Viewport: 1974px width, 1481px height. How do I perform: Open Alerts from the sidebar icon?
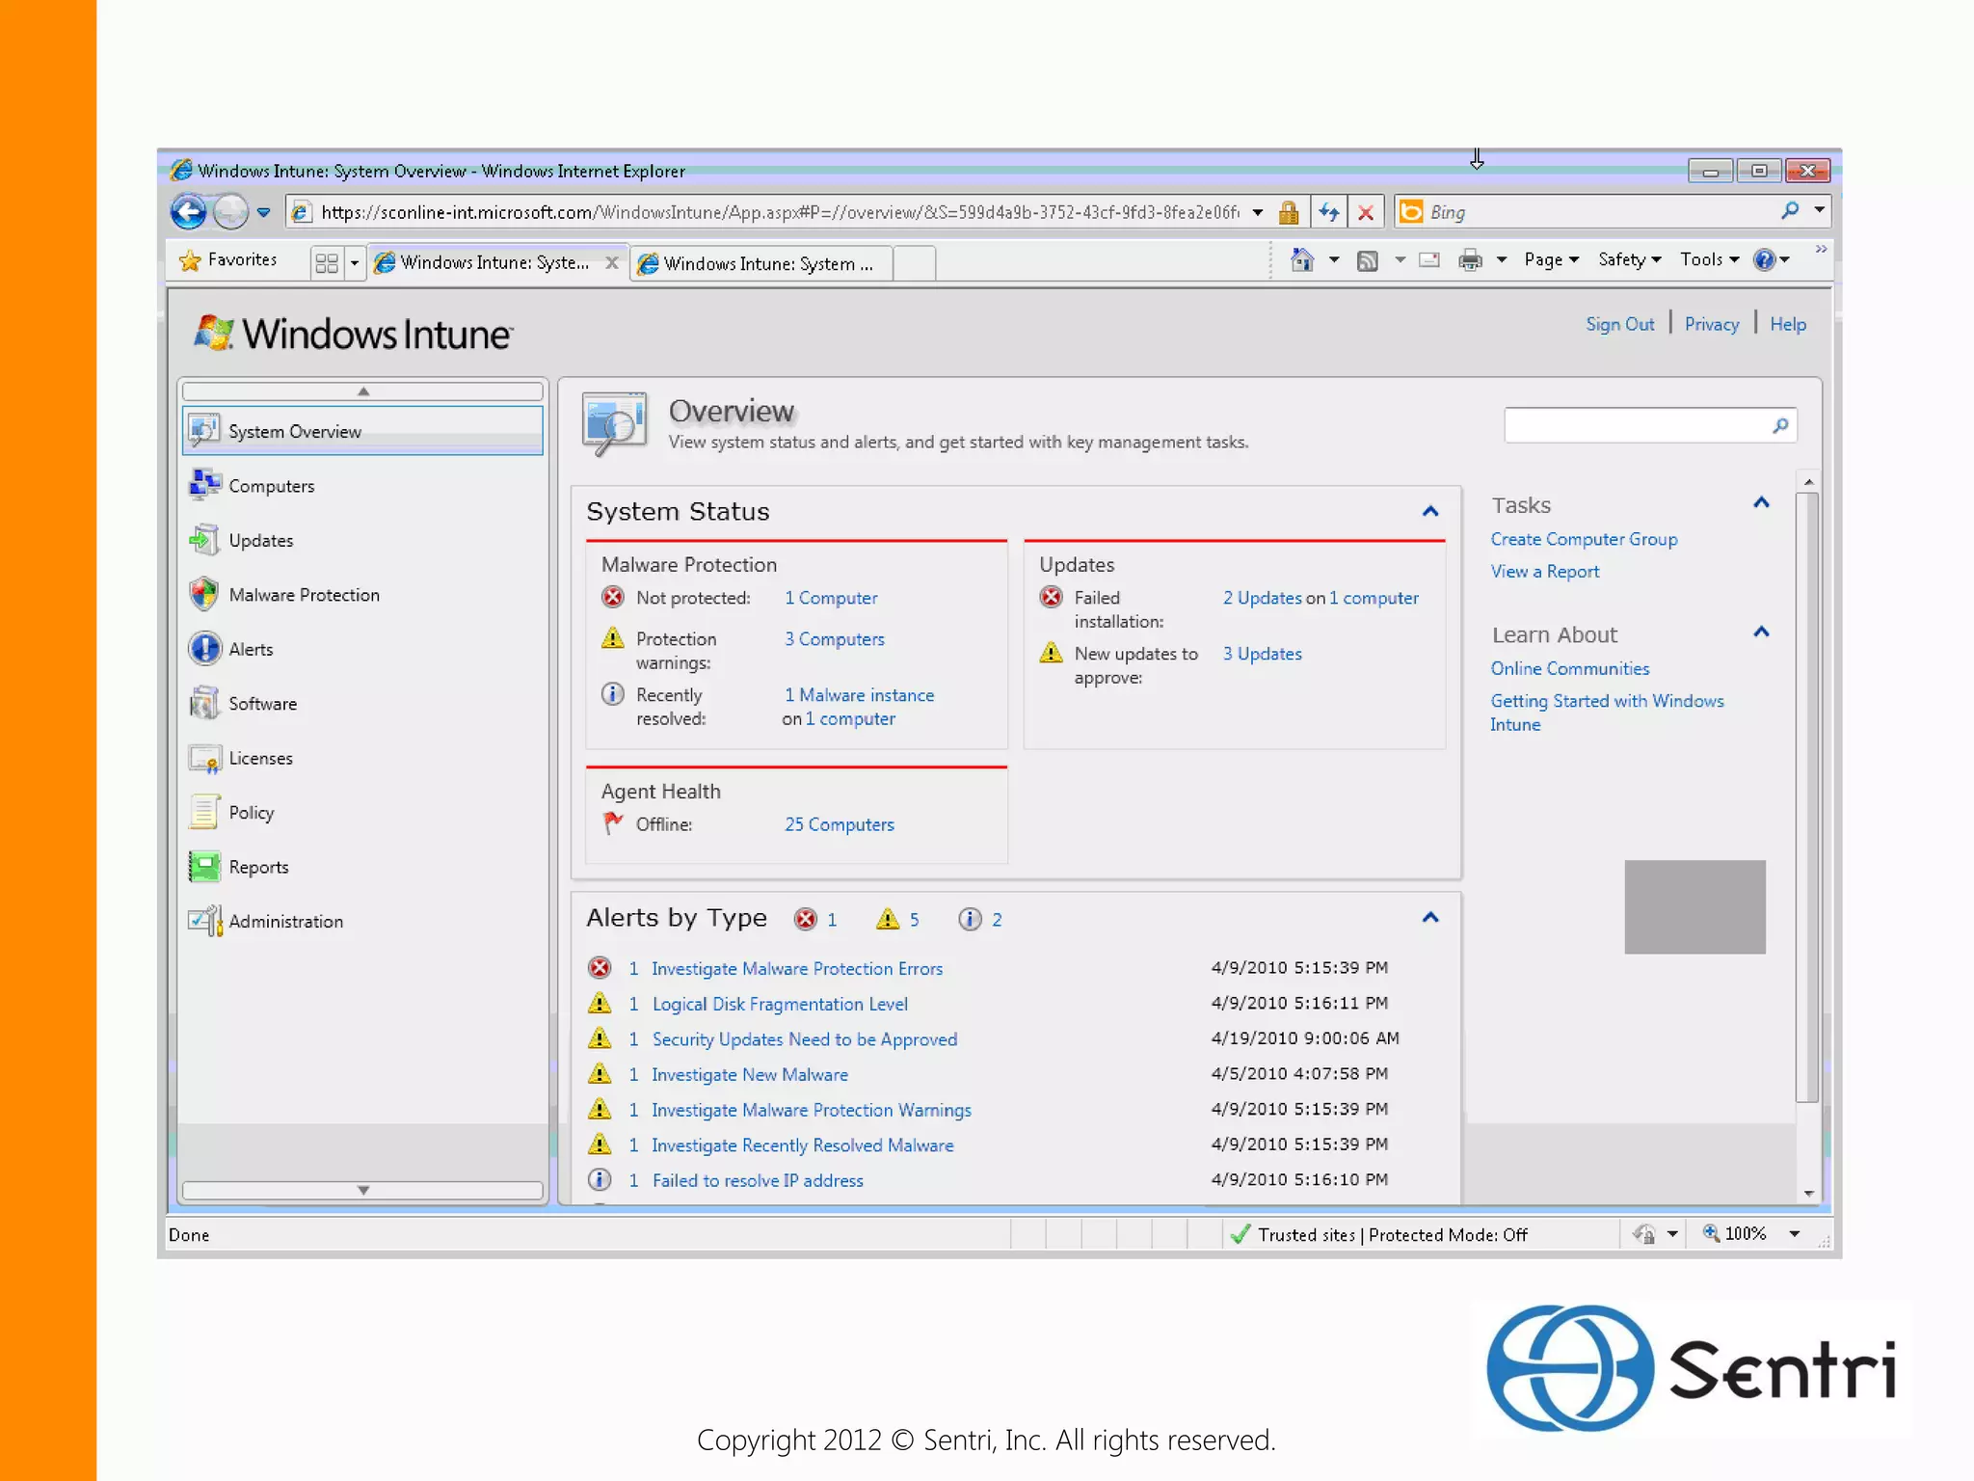coord(204,649)
